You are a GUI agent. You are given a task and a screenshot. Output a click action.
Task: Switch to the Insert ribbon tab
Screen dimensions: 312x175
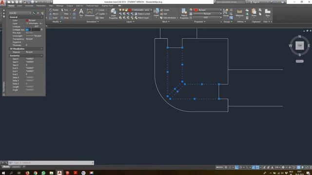19,6
